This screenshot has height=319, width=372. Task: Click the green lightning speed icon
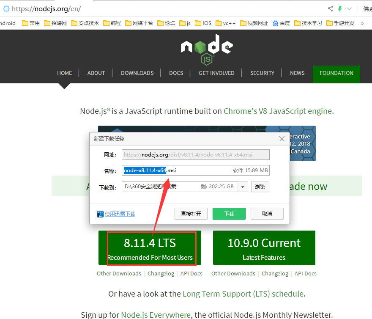340,9
